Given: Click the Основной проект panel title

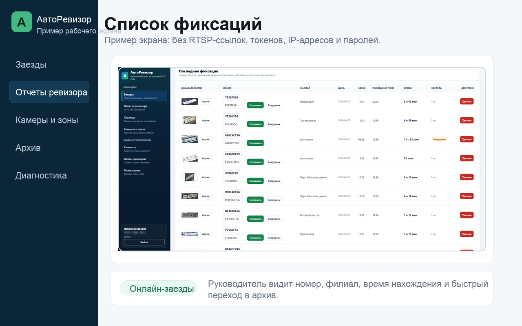Looking at the screenshot, I should point(135,229).
